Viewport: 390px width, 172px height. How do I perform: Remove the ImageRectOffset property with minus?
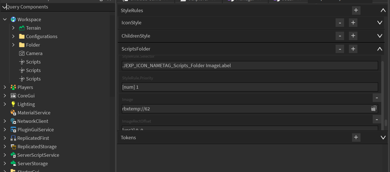(x=377, y=119)
